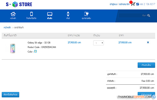Expand the quantity dropdown for Galaxy S6 edge
Image resolution: width=157 pixels, height=100 pixels.
pyautogui.click(x=98, y=43)
